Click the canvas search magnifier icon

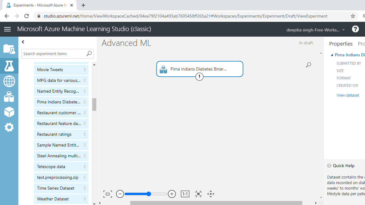(x=309, y=65)
